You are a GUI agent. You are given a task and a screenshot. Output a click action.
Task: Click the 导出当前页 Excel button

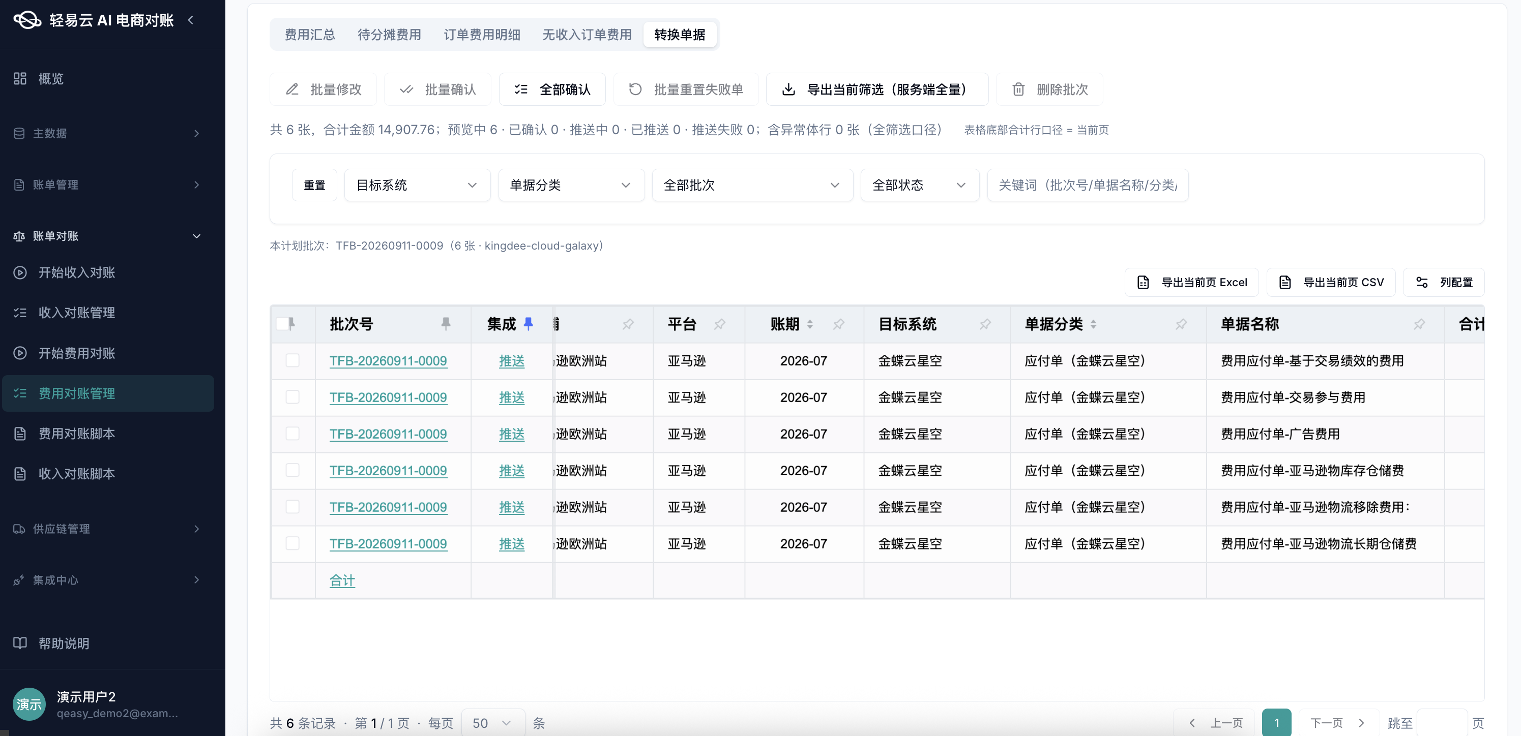click(1191, 283)
